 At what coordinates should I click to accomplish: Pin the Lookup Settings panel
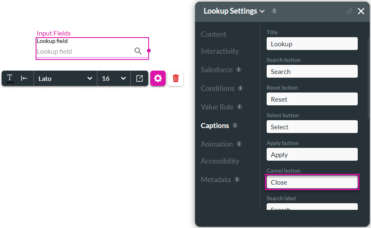click(x=349, y=12)
